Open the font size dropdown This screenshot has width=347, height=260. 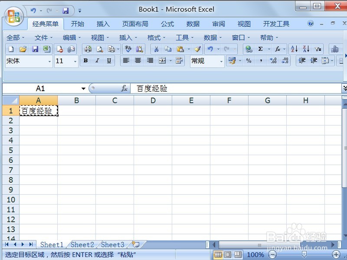75,61
